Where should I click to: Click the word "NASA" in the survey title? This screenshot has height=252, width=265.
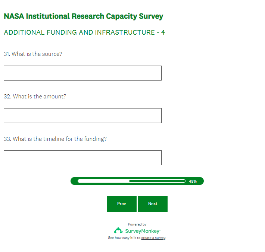click(14, 16)
